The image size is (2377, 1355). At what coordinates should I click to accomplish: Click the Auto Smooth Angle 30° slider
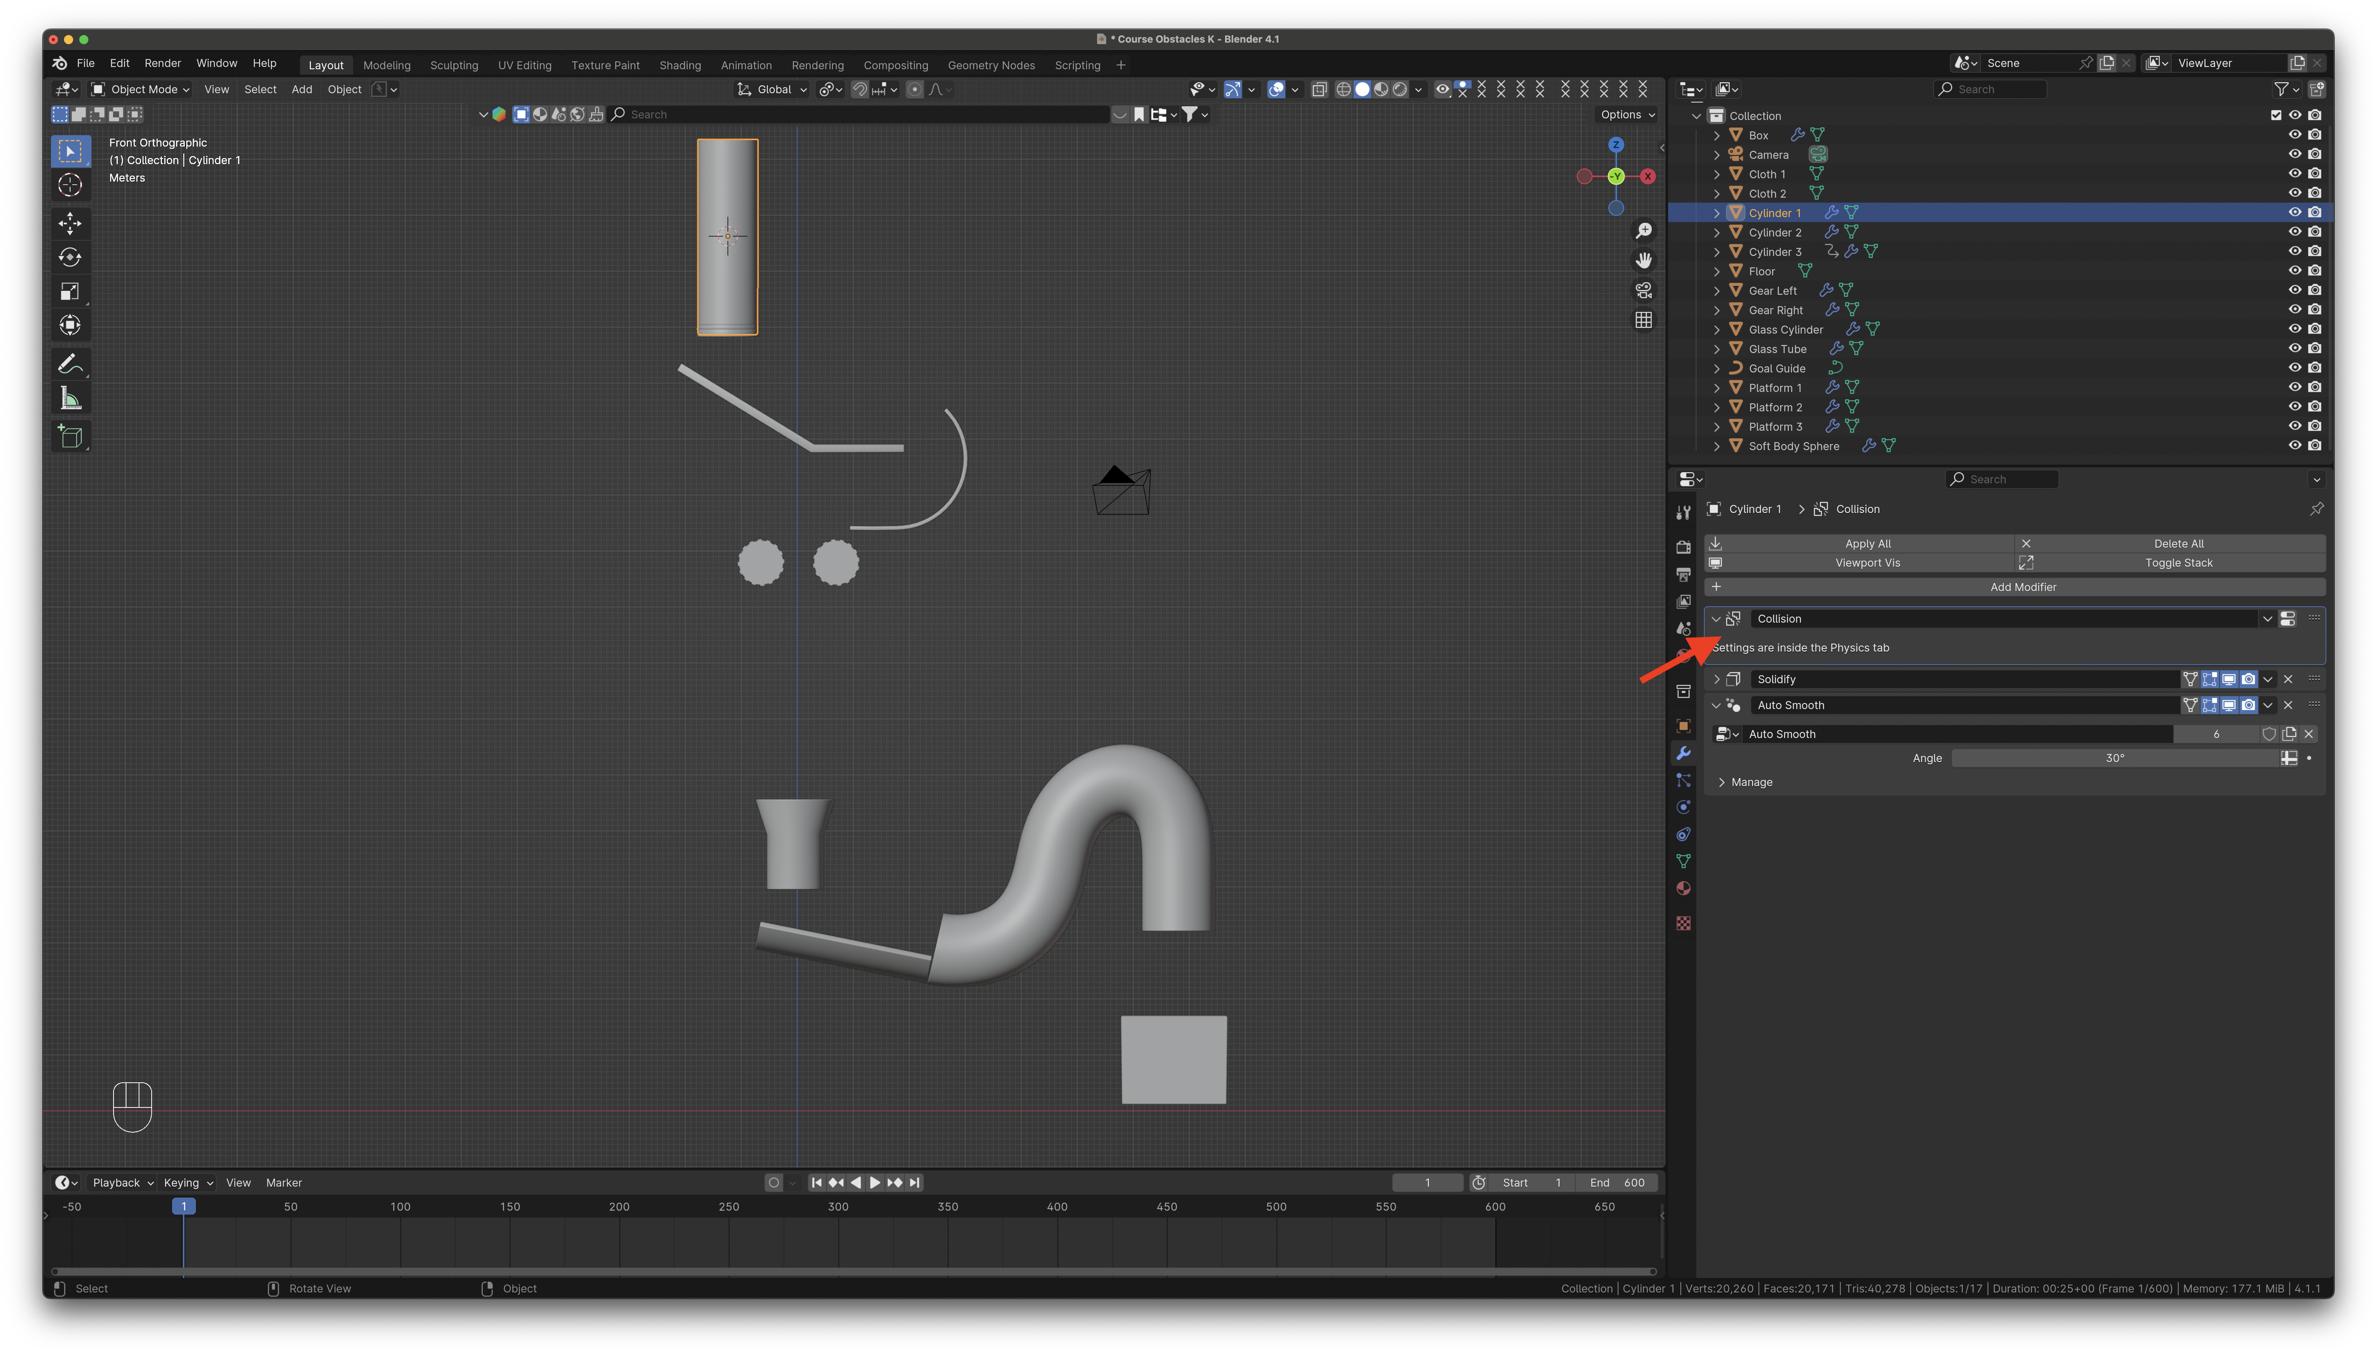(x=2115, y=759)
